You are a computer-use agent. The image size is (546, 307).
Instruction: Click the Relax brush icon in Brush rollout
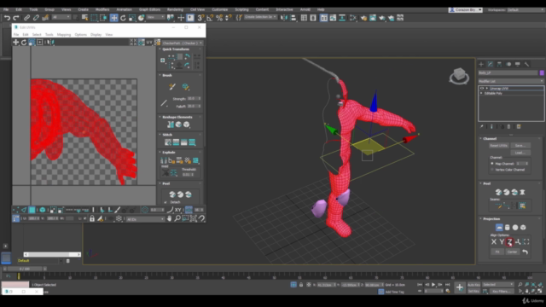click(185, 87)
